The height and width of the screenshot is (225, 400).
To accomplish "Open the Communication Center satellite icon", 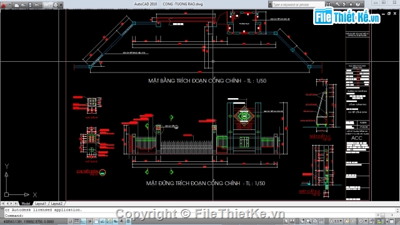I will click(344, 4).
